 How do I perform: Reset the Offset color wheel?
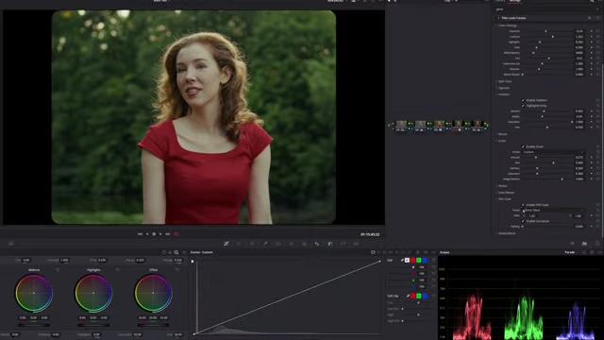177,270
